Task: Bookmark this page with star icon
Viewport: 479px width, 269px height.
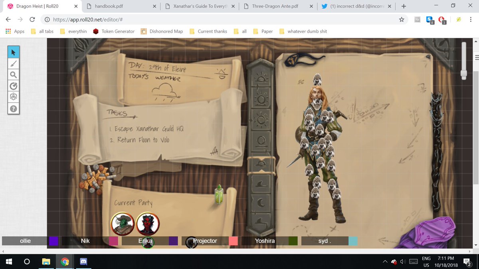Action: 402,20
